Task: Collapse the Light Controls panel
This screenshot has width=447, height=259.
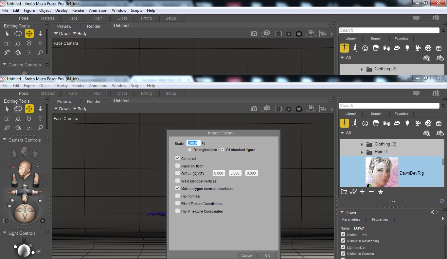Action: point(5,233)
